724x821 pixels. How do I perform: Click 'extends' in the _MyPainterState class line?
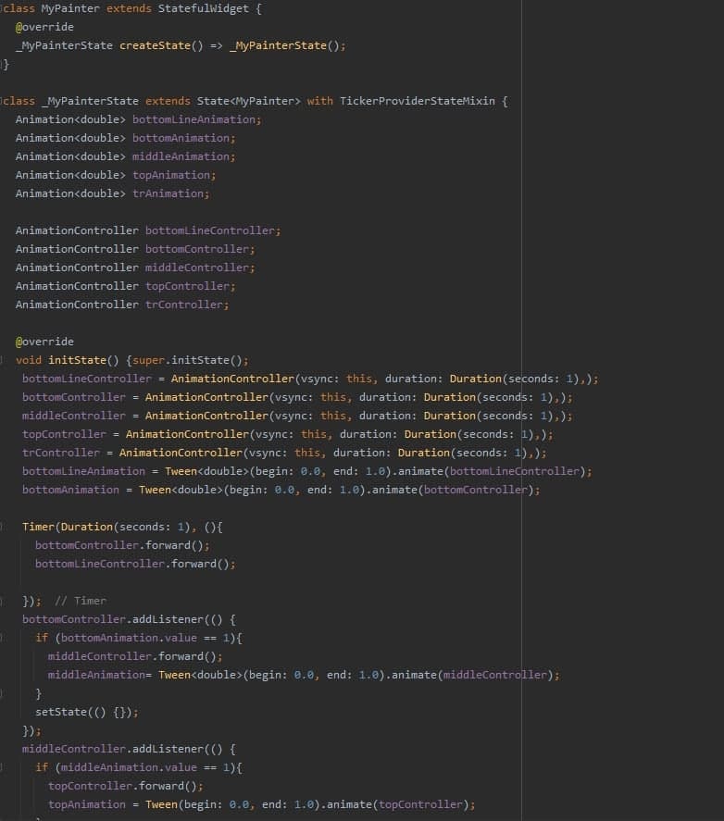168,101
